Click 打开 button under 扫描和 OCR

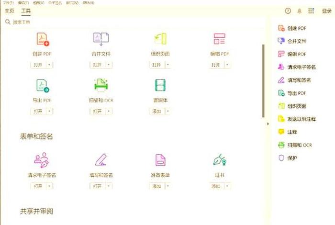[x=98, y=112]
